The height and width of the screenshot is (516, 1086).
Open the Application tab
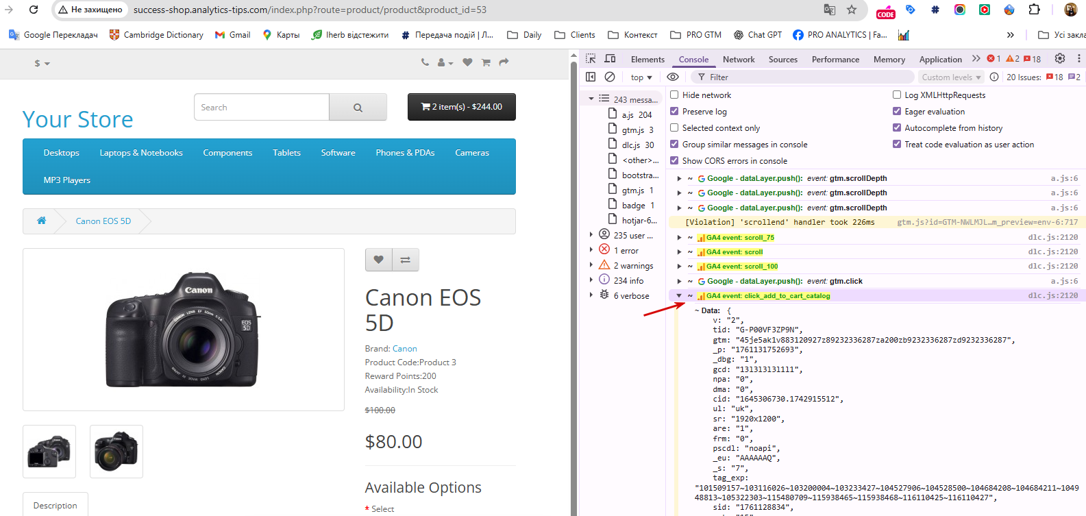[x=941, y=60]
